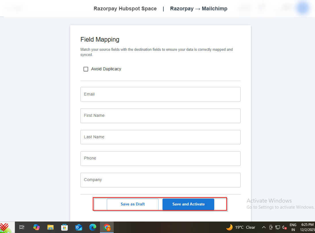
Task: Focus the Company mapping field
Action: point(160,180)
